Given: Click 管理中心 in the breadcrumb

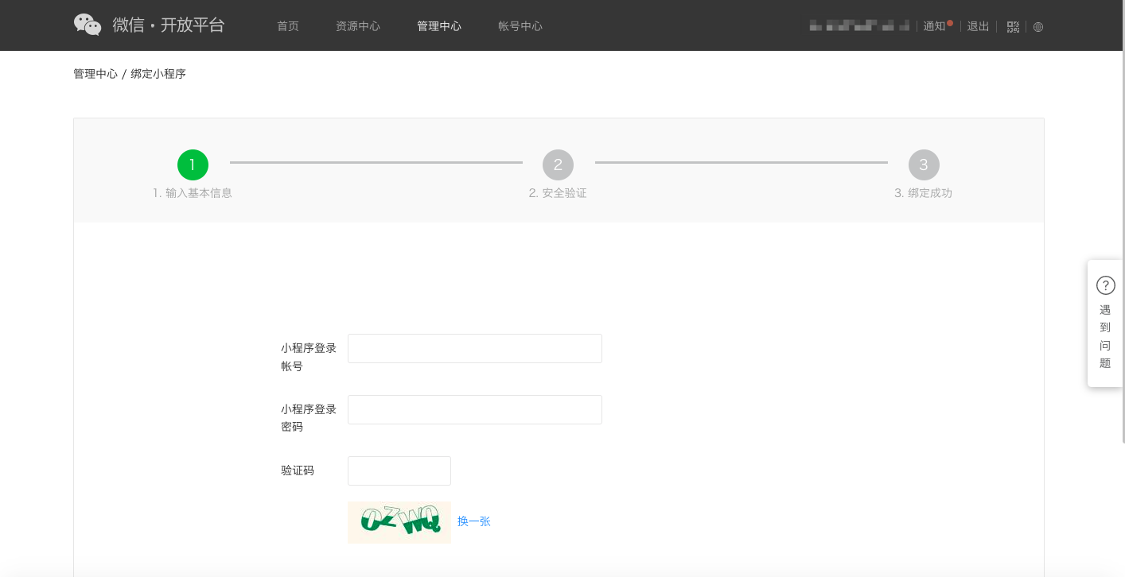Looking at the screenshot, I should 95,74.
